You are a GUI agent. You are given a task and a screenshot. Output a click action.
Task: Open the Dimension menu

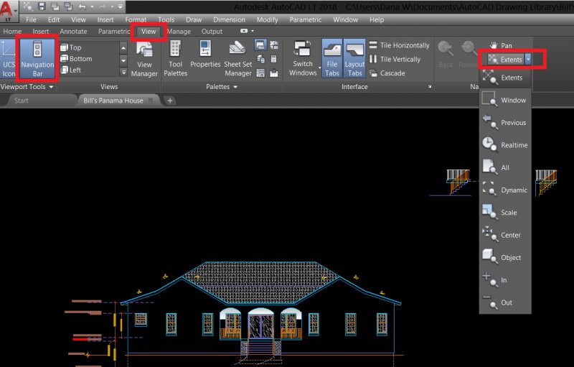tap(229, 20)
